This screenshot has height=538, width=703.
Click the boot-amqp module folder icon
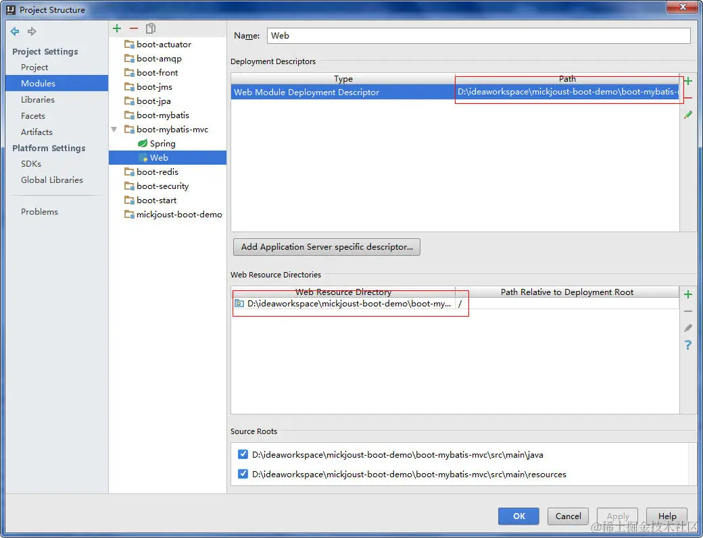[x=129, y=59]
